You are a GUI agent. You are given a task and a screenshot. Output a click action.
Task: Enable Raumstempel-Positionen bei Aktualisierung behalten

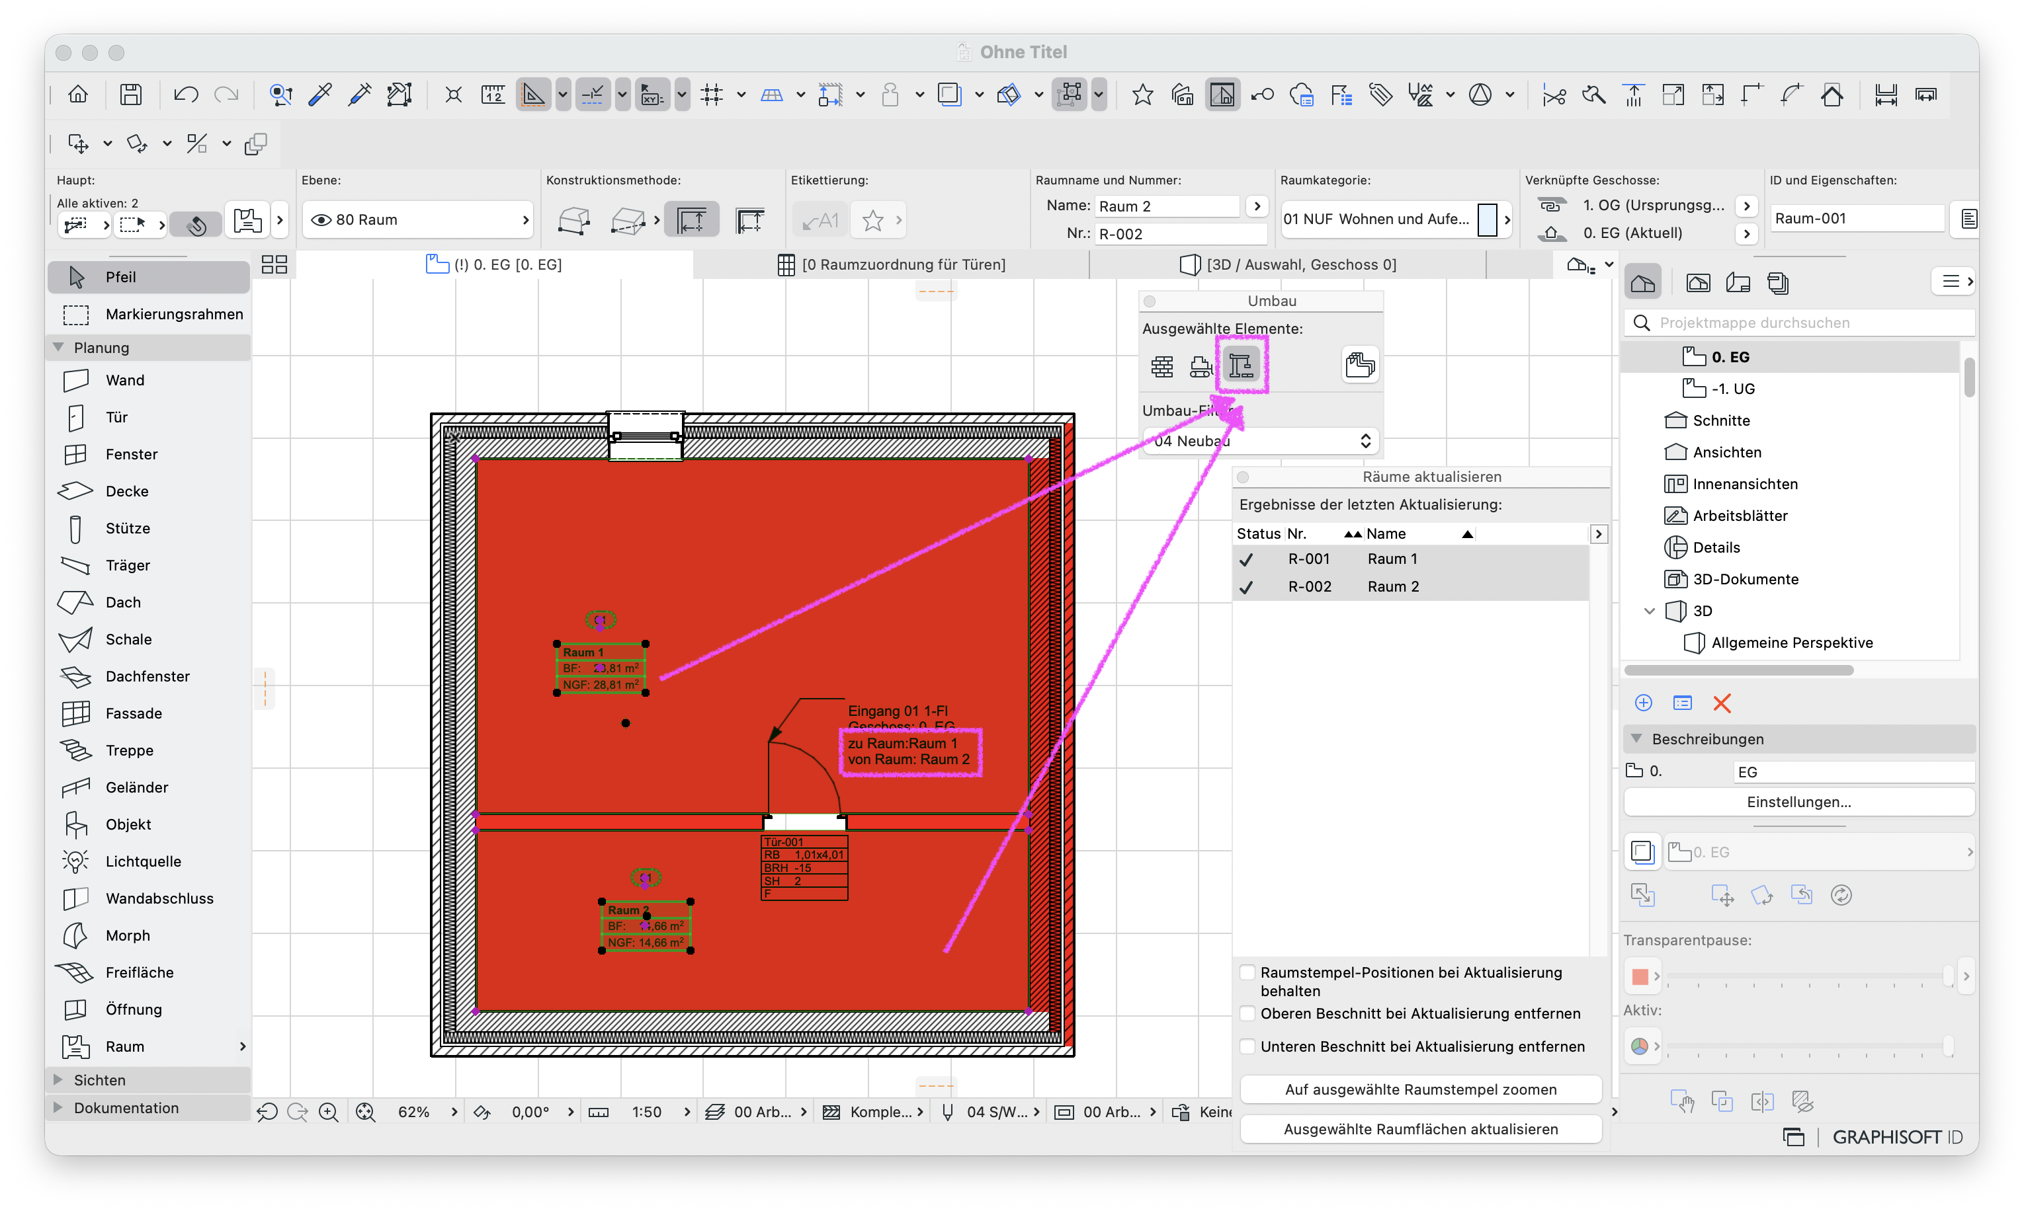point(1247,972)
